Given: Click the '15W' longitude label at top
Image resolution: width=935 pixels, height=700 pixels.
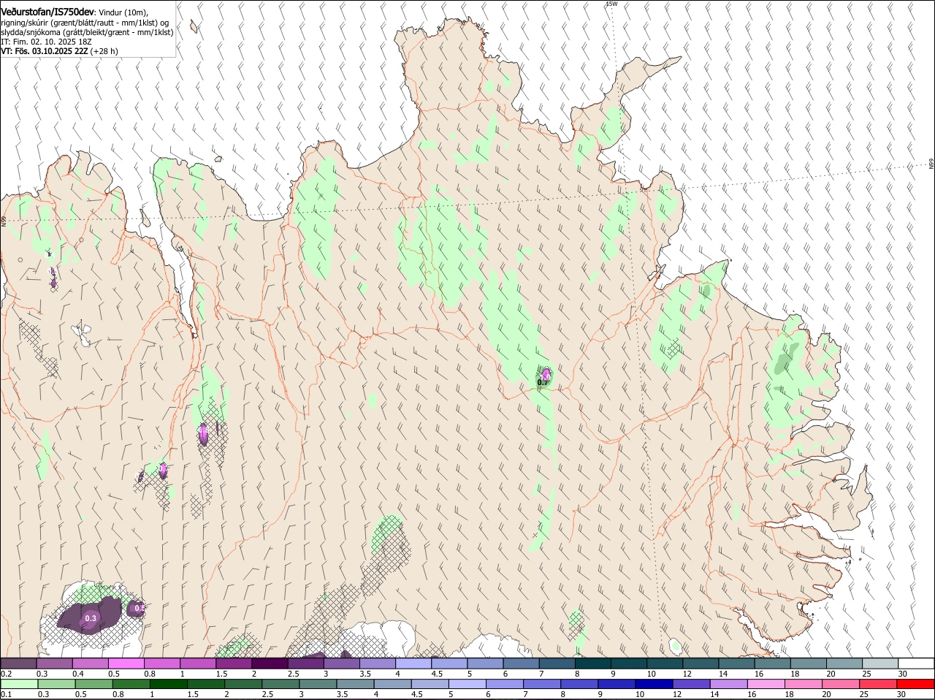Looking at the screenshot, I should click(611, 4).
